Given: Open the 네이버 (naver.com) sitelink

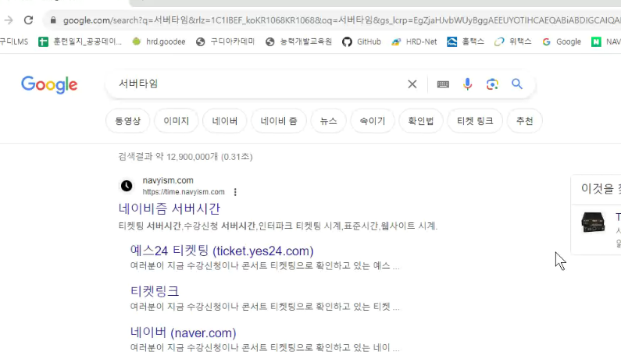Looking at the screenshot, I should coord(183,332).
